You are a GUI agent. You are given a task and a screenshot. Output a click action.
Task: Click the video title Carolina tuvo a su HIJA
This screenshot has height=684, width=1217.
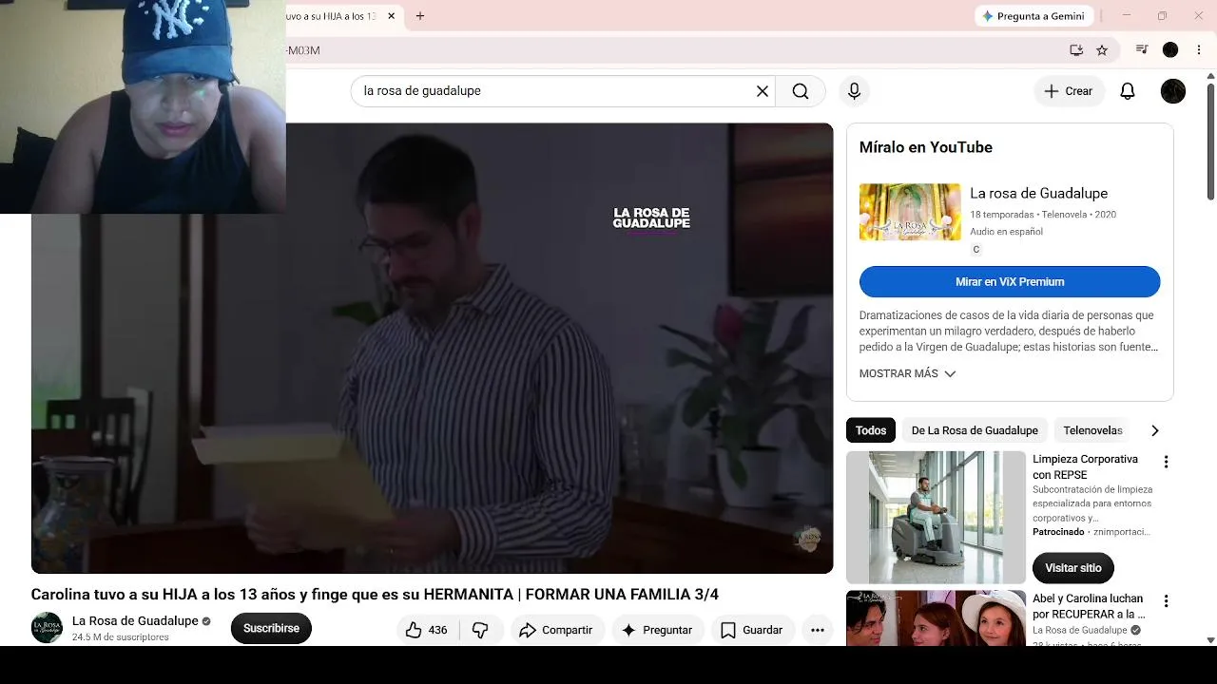(375, 595)
